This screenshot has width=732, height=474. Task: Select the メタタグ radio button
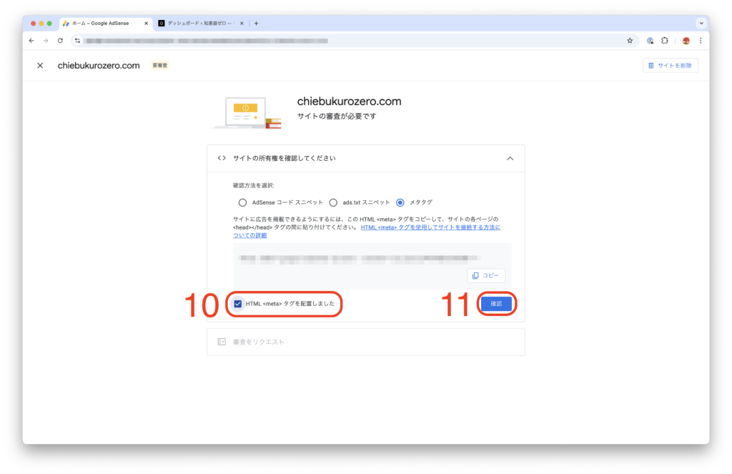400,202
